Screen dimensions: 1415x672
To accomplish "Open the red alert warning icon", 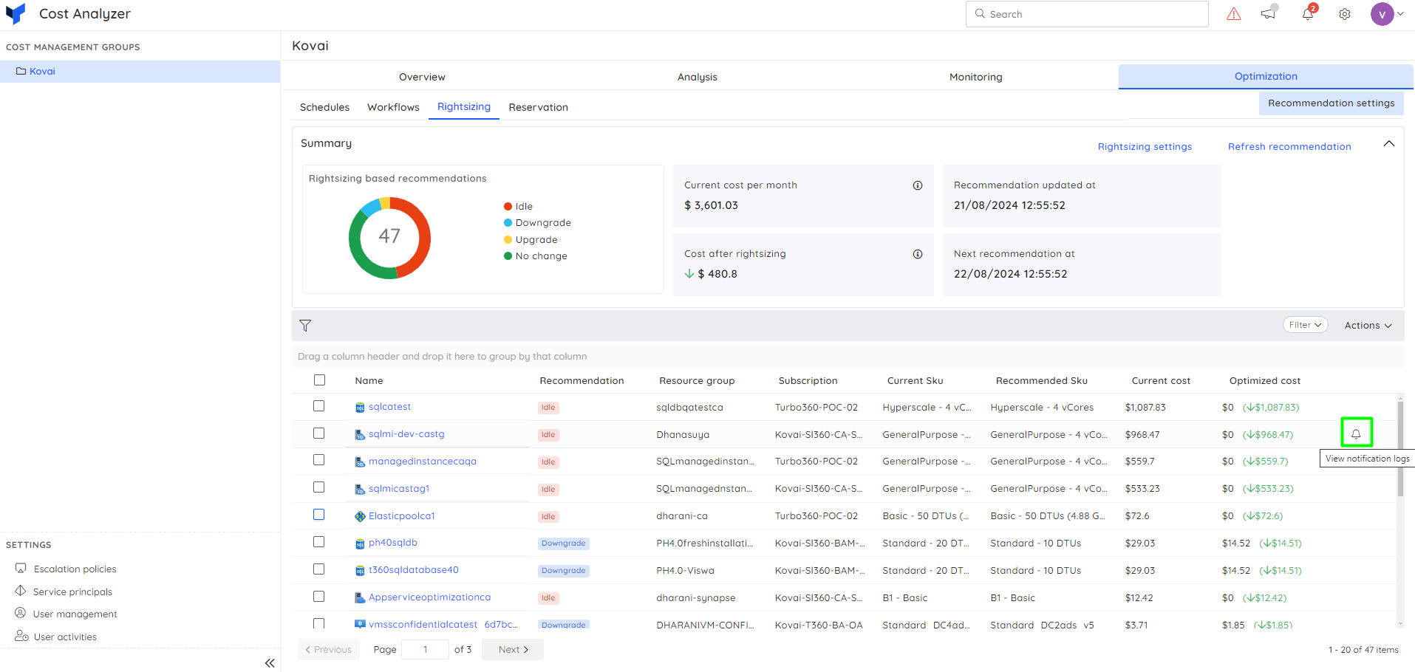I will 1234,14.
